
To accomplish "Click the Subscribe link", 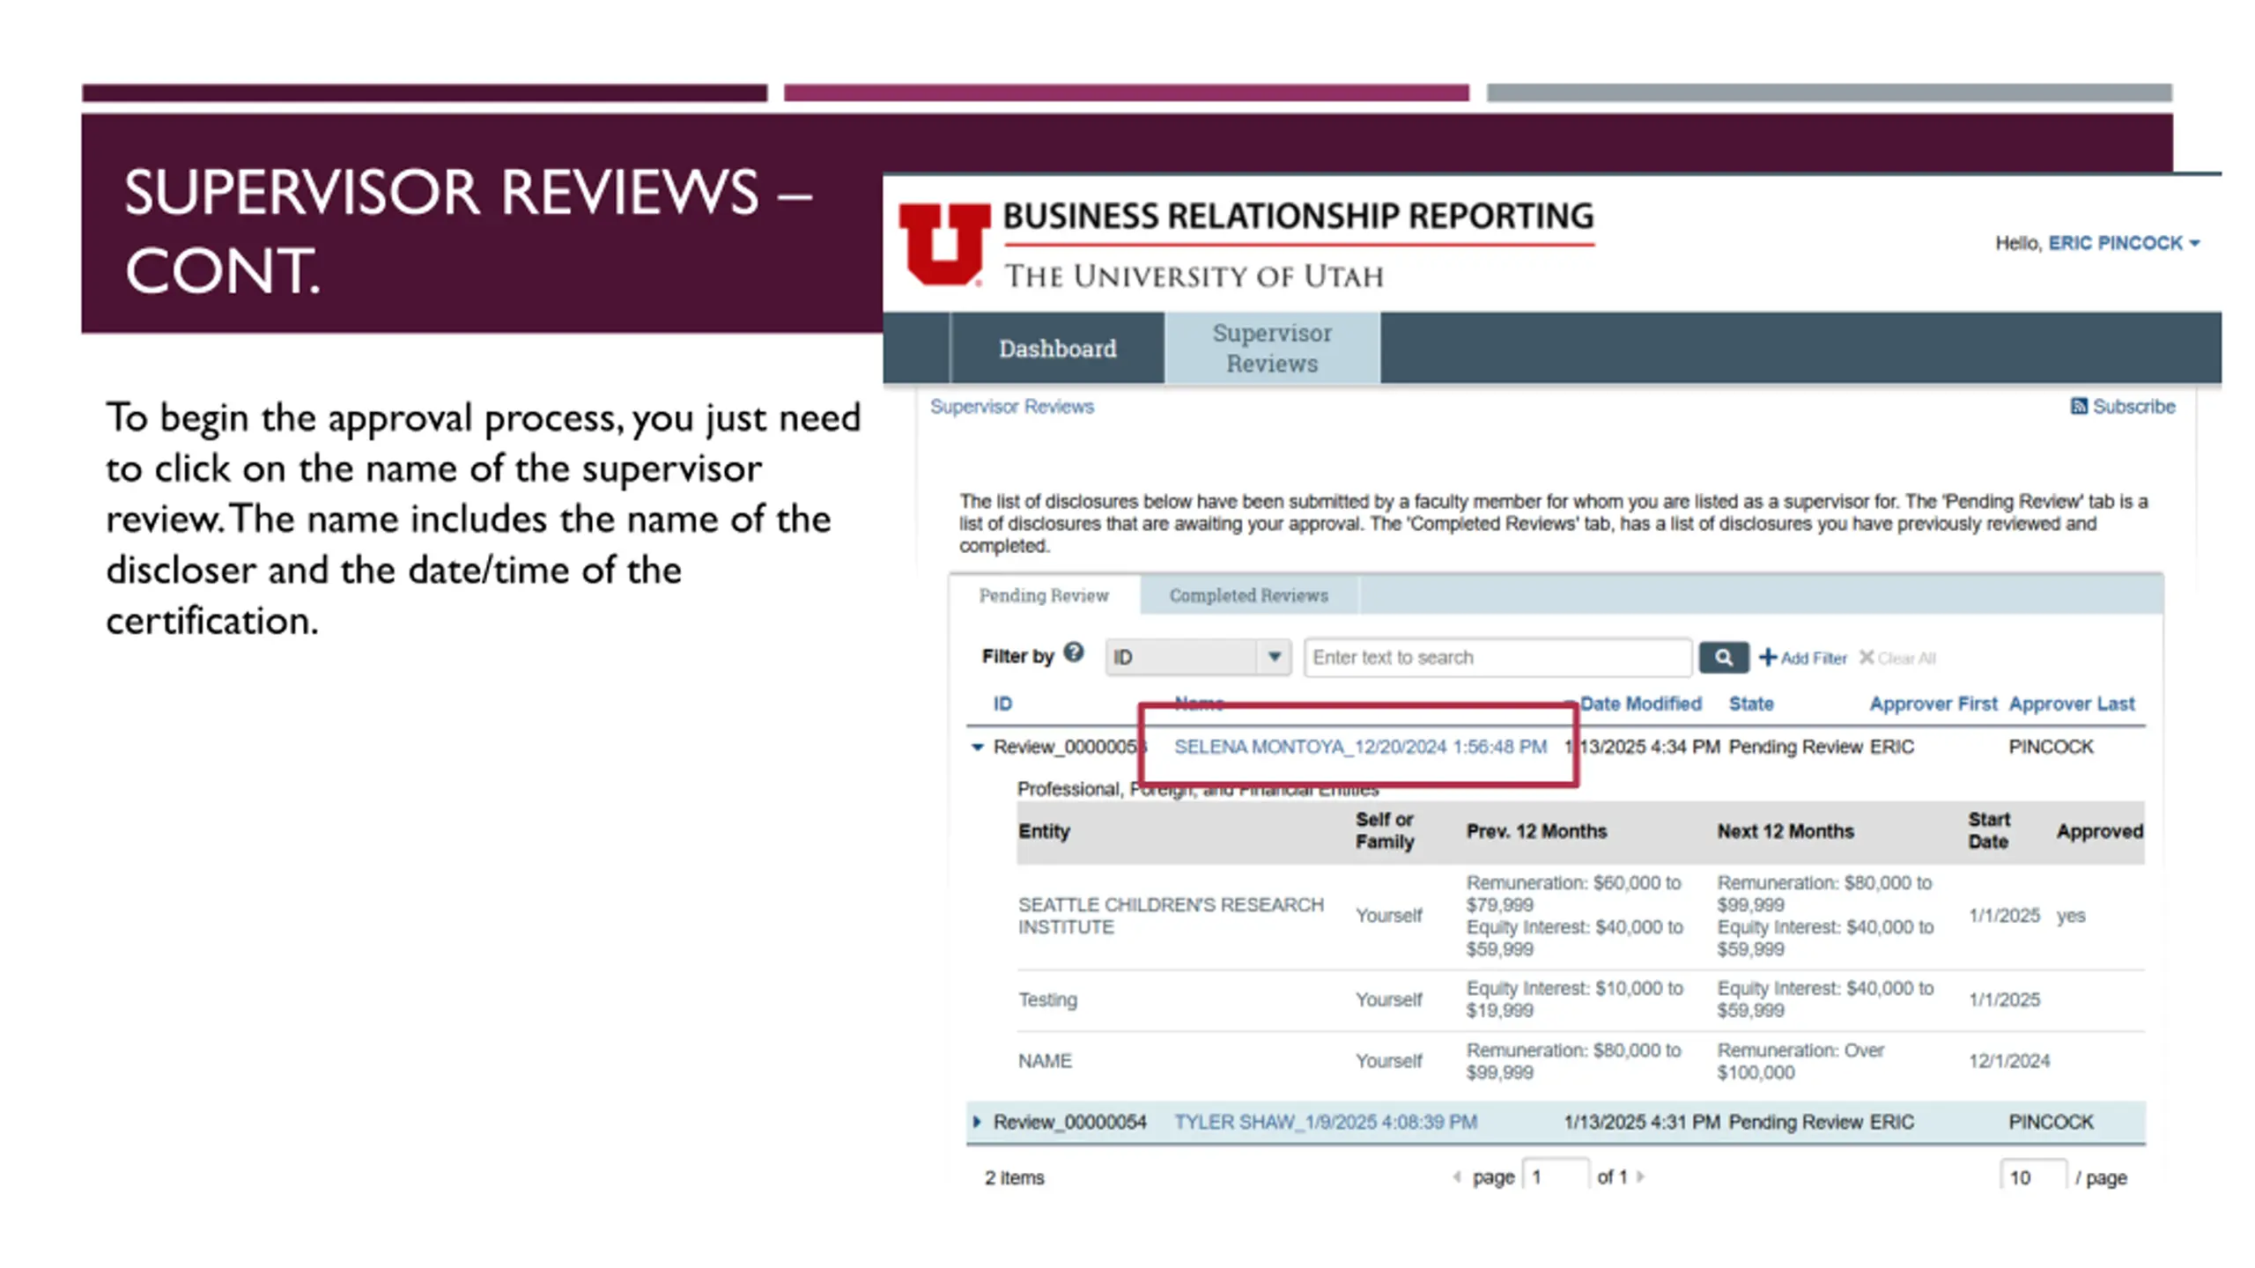I will tap(2123, 406).
